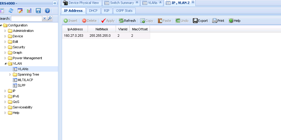Click the Insert toolbar button
Viewport: 281px width, 140px height.
click(71, 21)
